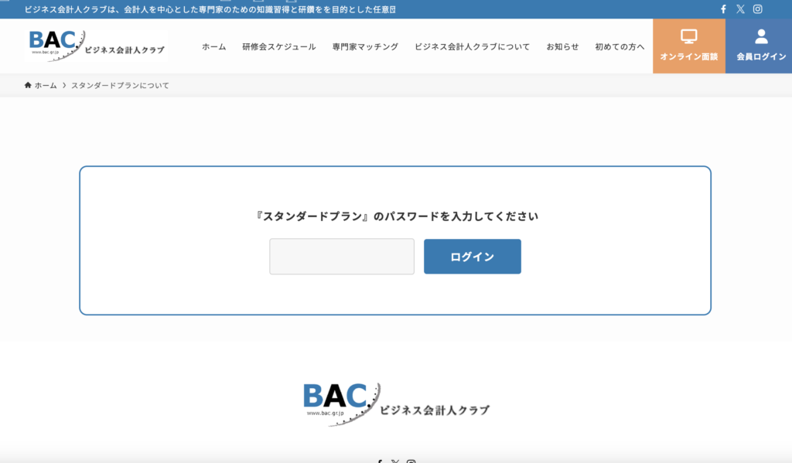Screen dimensions: 792x463
Task: Focus the Standard Plan password input field
Action: (x=341, y=257)
